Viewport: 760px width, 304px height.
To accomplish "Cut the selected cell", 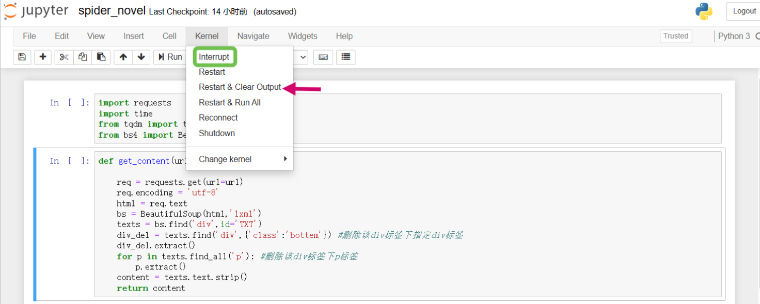I will [x=63, y=57].
